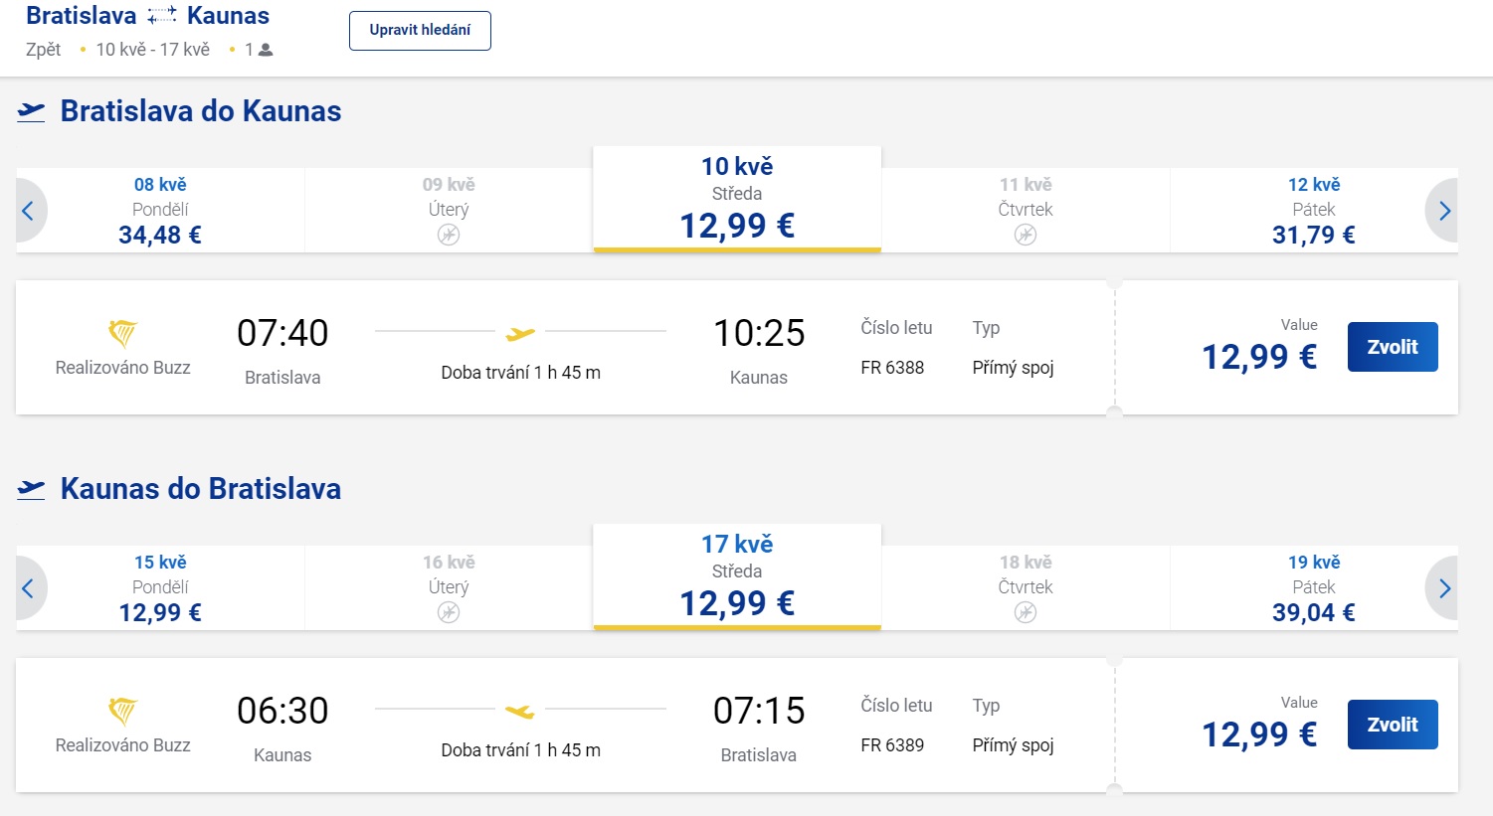Click the no-flight icon under 18 kvě
This screenshot has height=816, width=1493.
pos(1026,612)
